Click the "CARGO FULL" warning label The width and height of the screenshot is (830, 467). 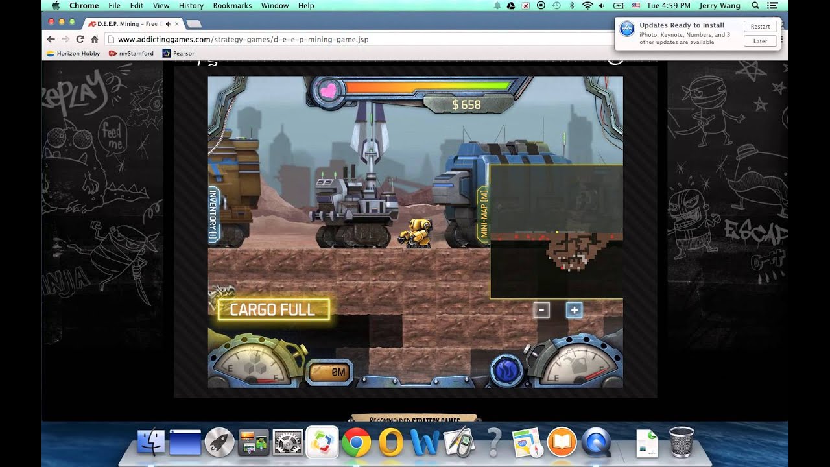pyautogui.click(x=273, y=309)
